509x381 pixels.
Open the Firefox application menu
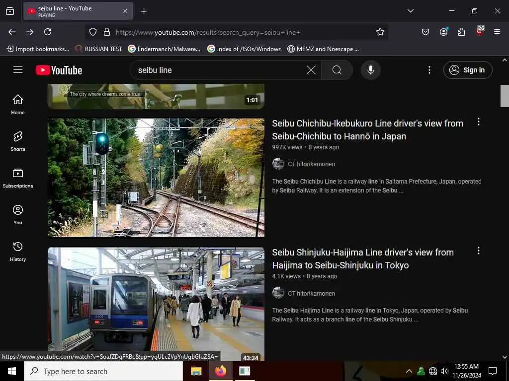[497, 32]
